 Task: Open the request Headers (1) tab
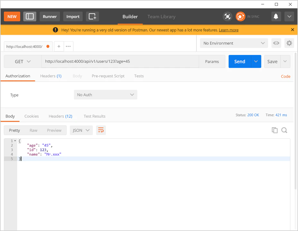coord(51,76)
